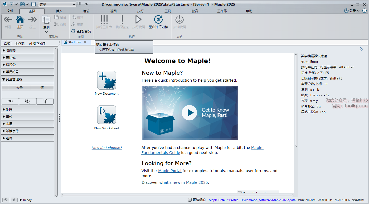Image resolution: width=369 pixels, height=204 pixels.
Task: Click the glasses icon in variable manager
Action: point(10,101)
